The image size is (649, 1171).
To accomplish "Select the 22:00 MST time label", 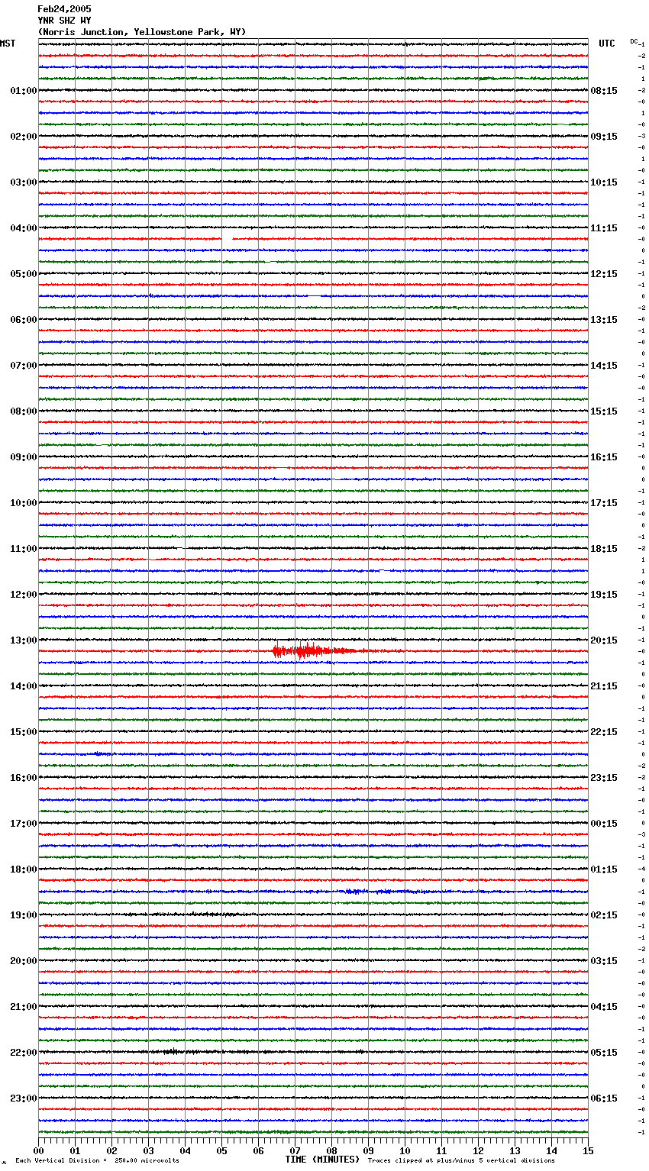I will click(x=23, y=1053).
